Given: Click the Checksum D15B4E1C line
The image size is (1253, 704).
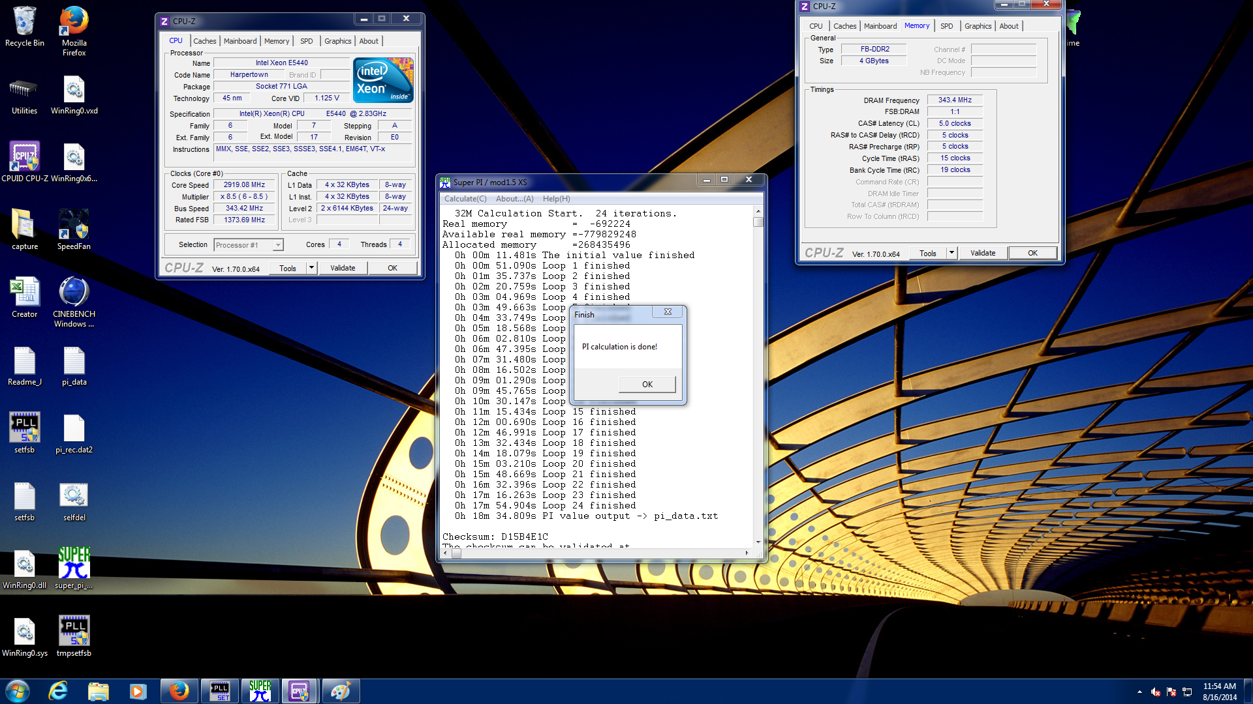Looking at the screenshot, I should point(495,536).
